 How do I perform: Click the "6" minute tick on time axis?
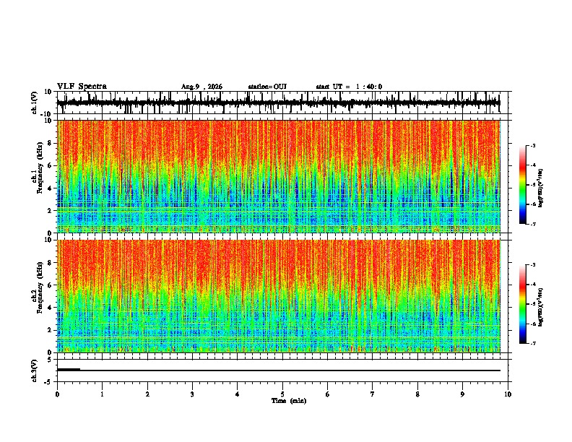pyautogui.click(x=328, y=394)
